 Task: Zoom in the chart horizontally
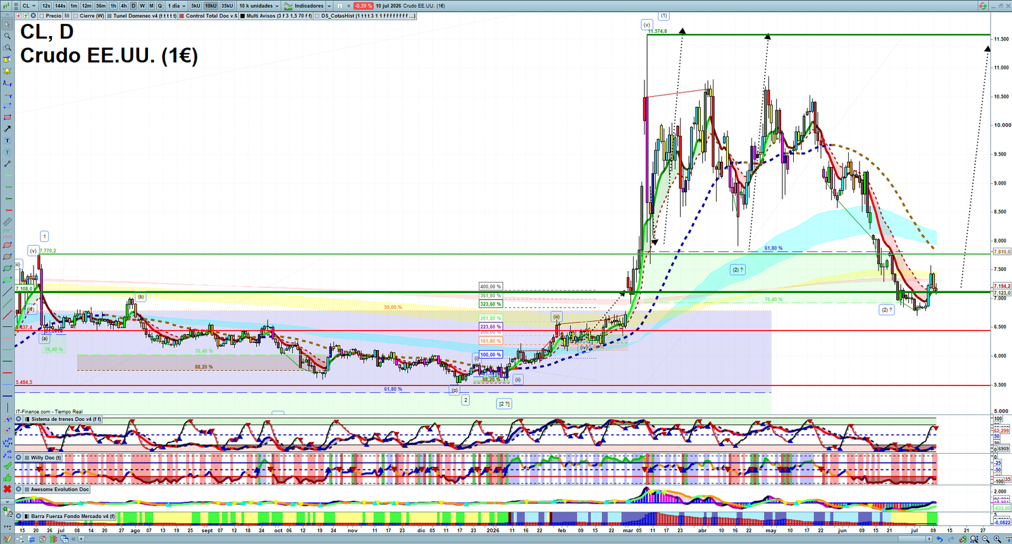pyautogui.click(x=997, y=539)
